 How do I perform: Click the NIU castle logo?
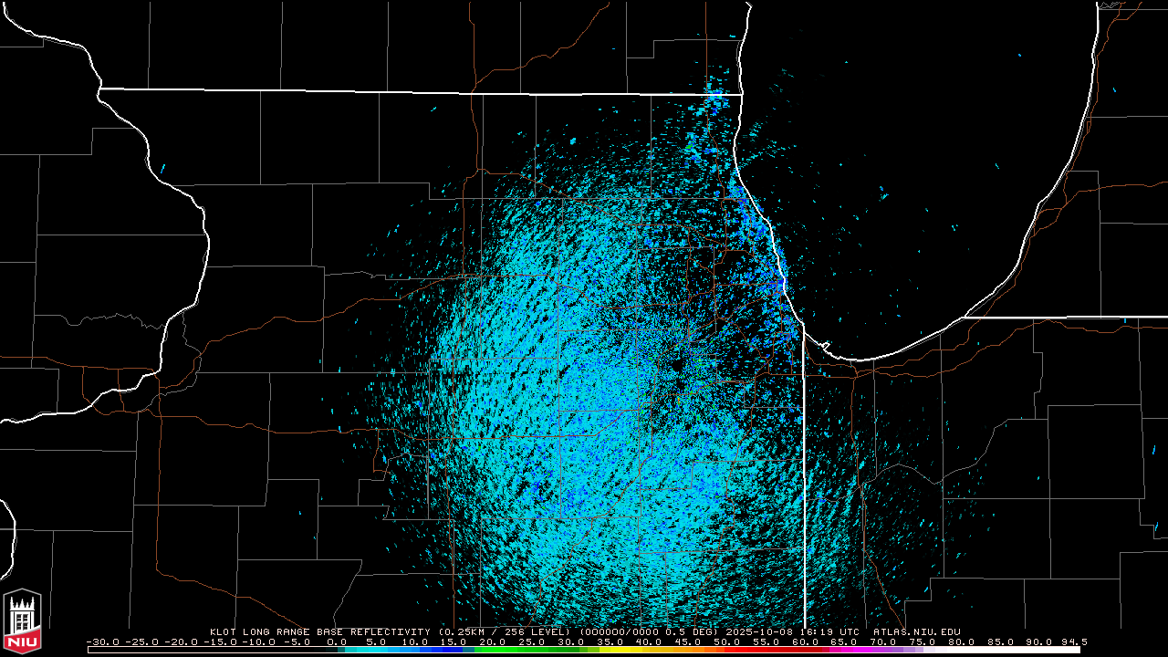[x=22, y=622]
